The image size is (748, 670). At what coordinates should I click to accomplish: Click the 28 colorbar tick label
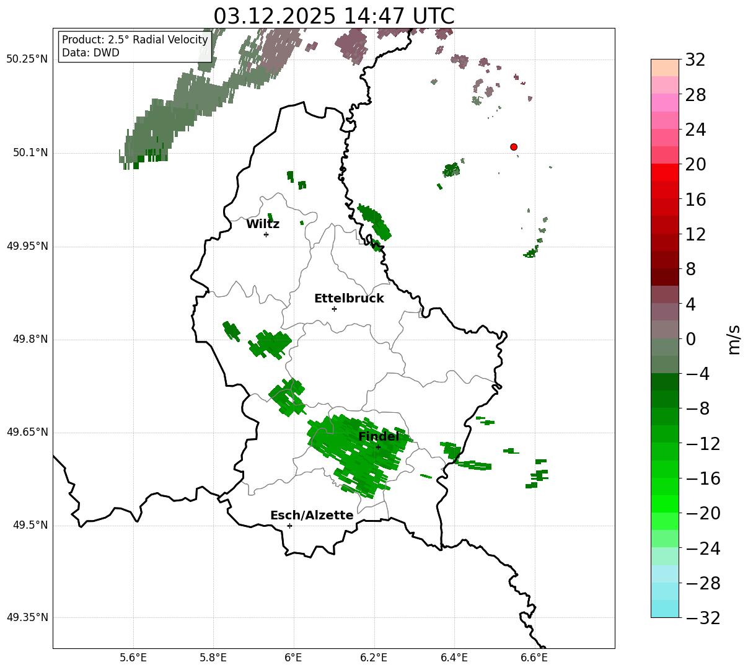tap(695, 95)
